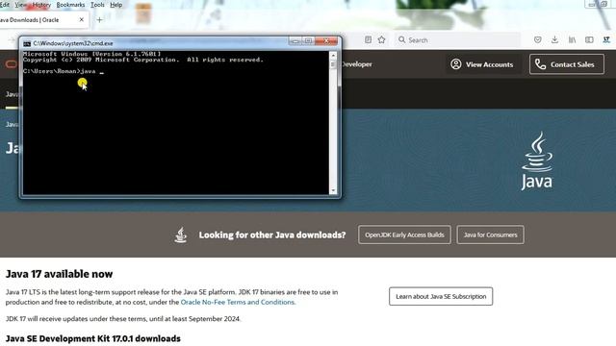Open the Help menu
The height and width of the screenshot is (346, 616).
click(115, 5)
